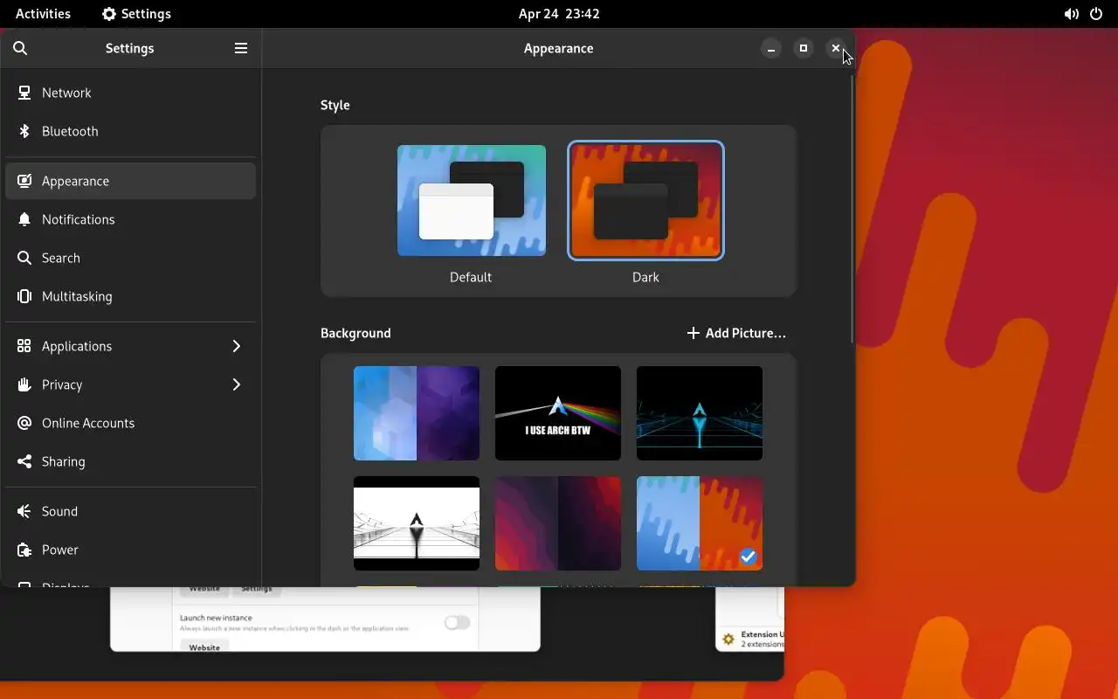Click the Online Accounts at-sign icon
This screenshot has height=699, width=1118.
[24, 423]
